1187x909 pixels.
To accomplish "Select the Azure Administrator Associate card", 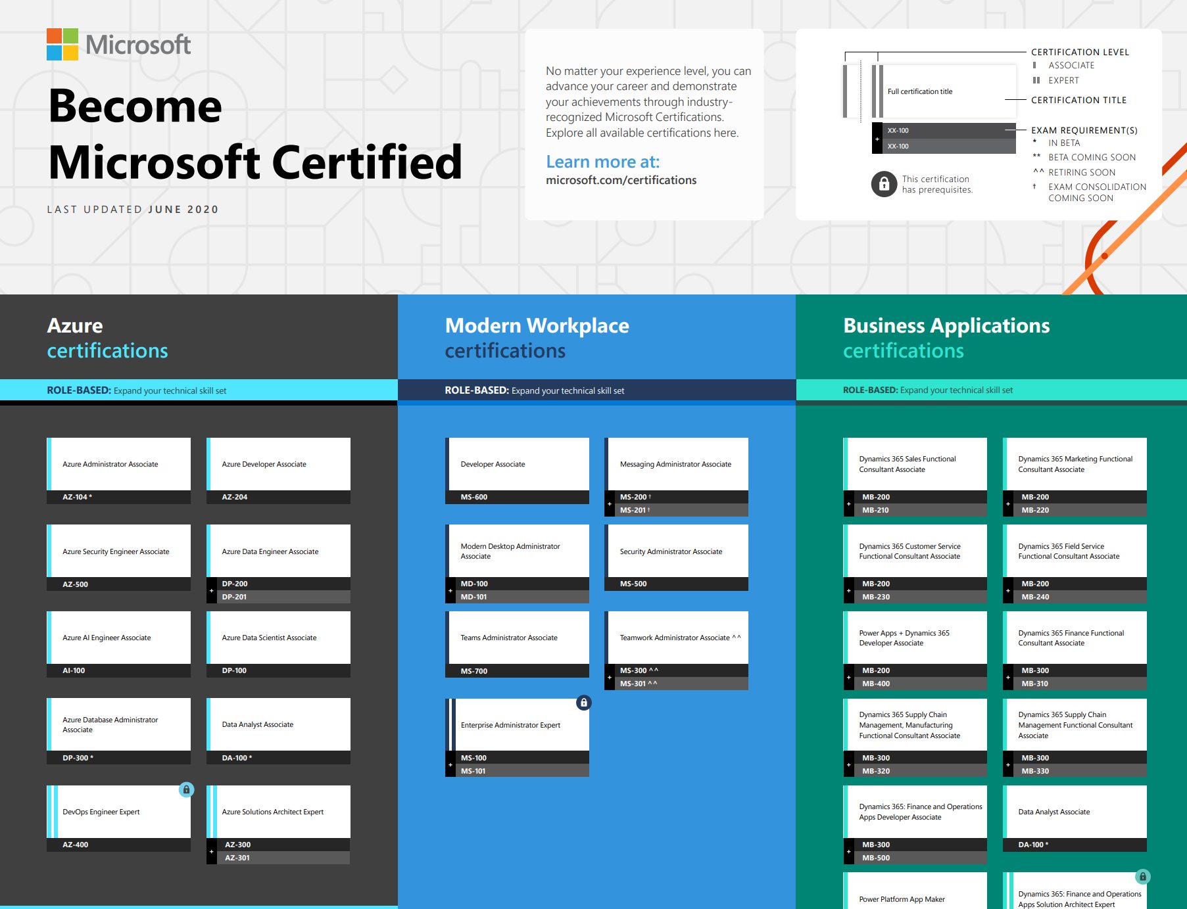I will click(x=119, y=464).
